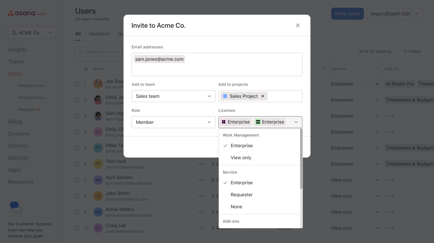Click the TF avatar for Tom Ford
The height and width of the screenshot is (243, 434).
point(98,164)
